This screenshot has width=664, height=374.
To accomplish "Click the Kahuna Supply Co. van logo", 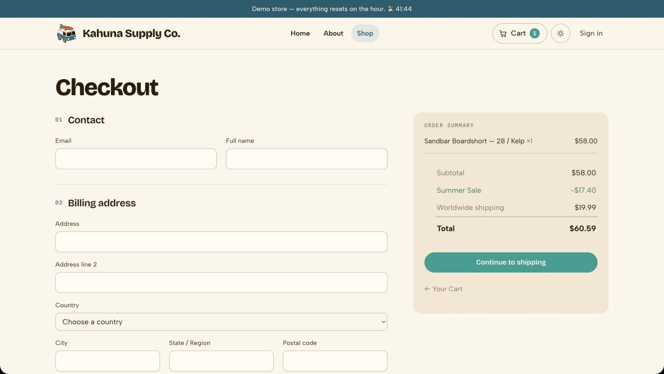I will (x=66, y=33).
